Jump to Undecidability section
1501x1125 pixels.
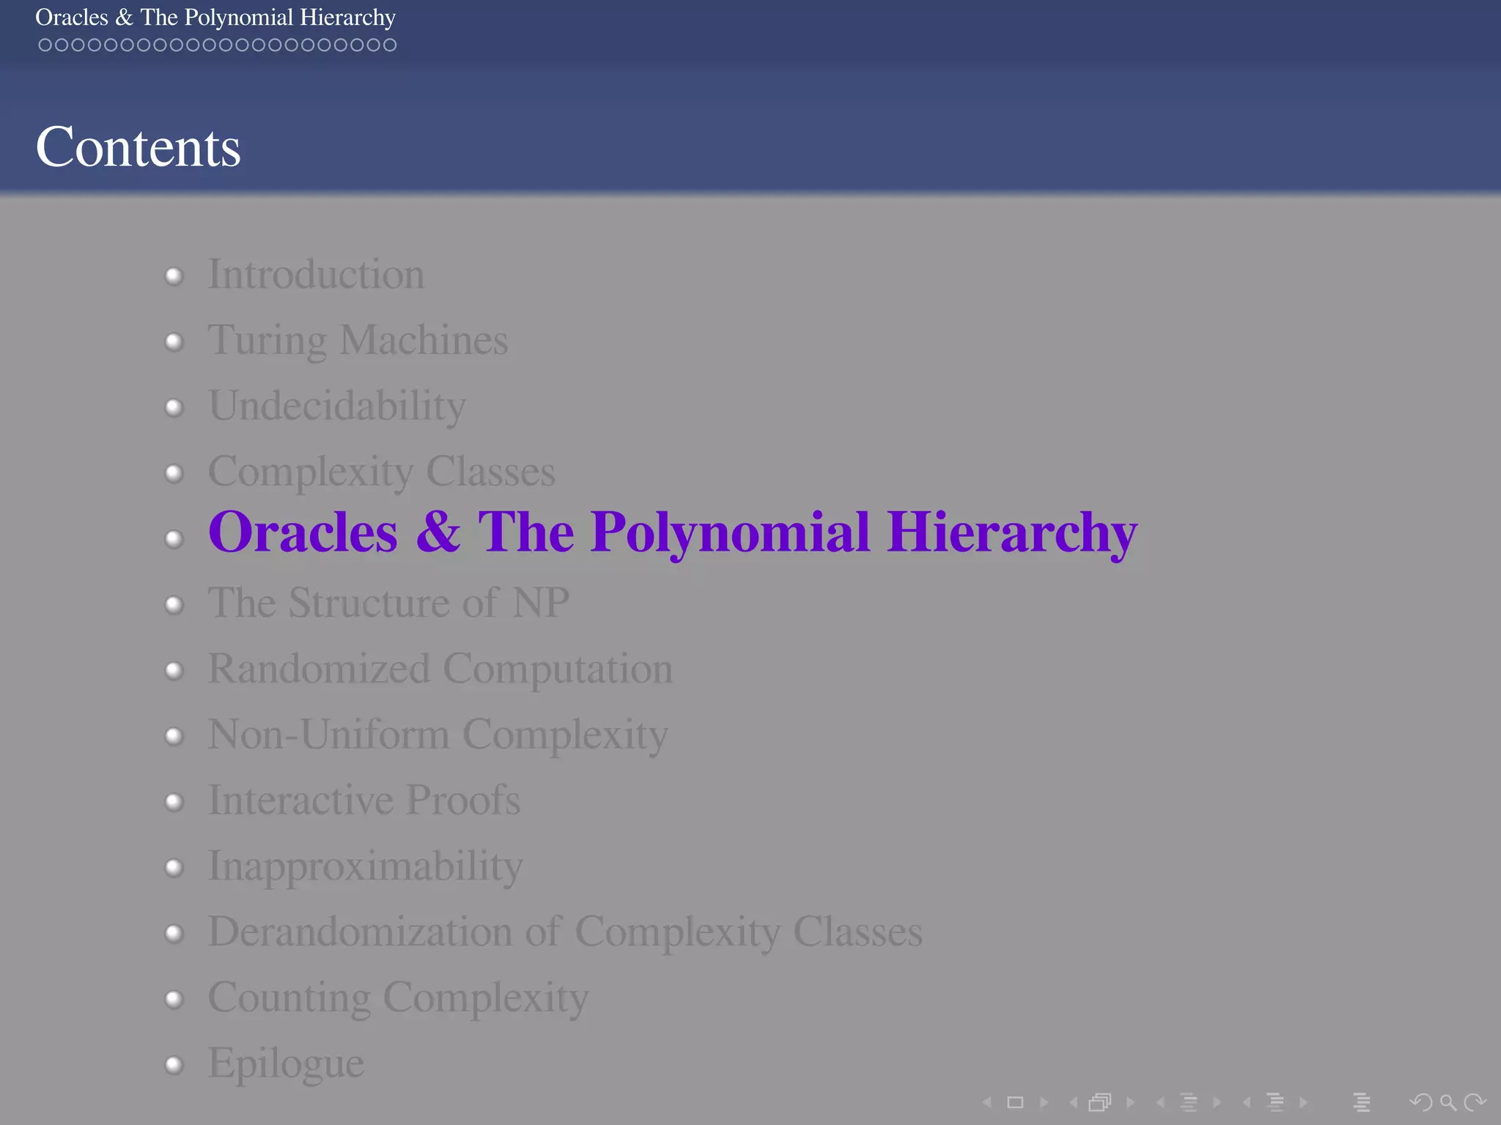[x=336, y=406]
